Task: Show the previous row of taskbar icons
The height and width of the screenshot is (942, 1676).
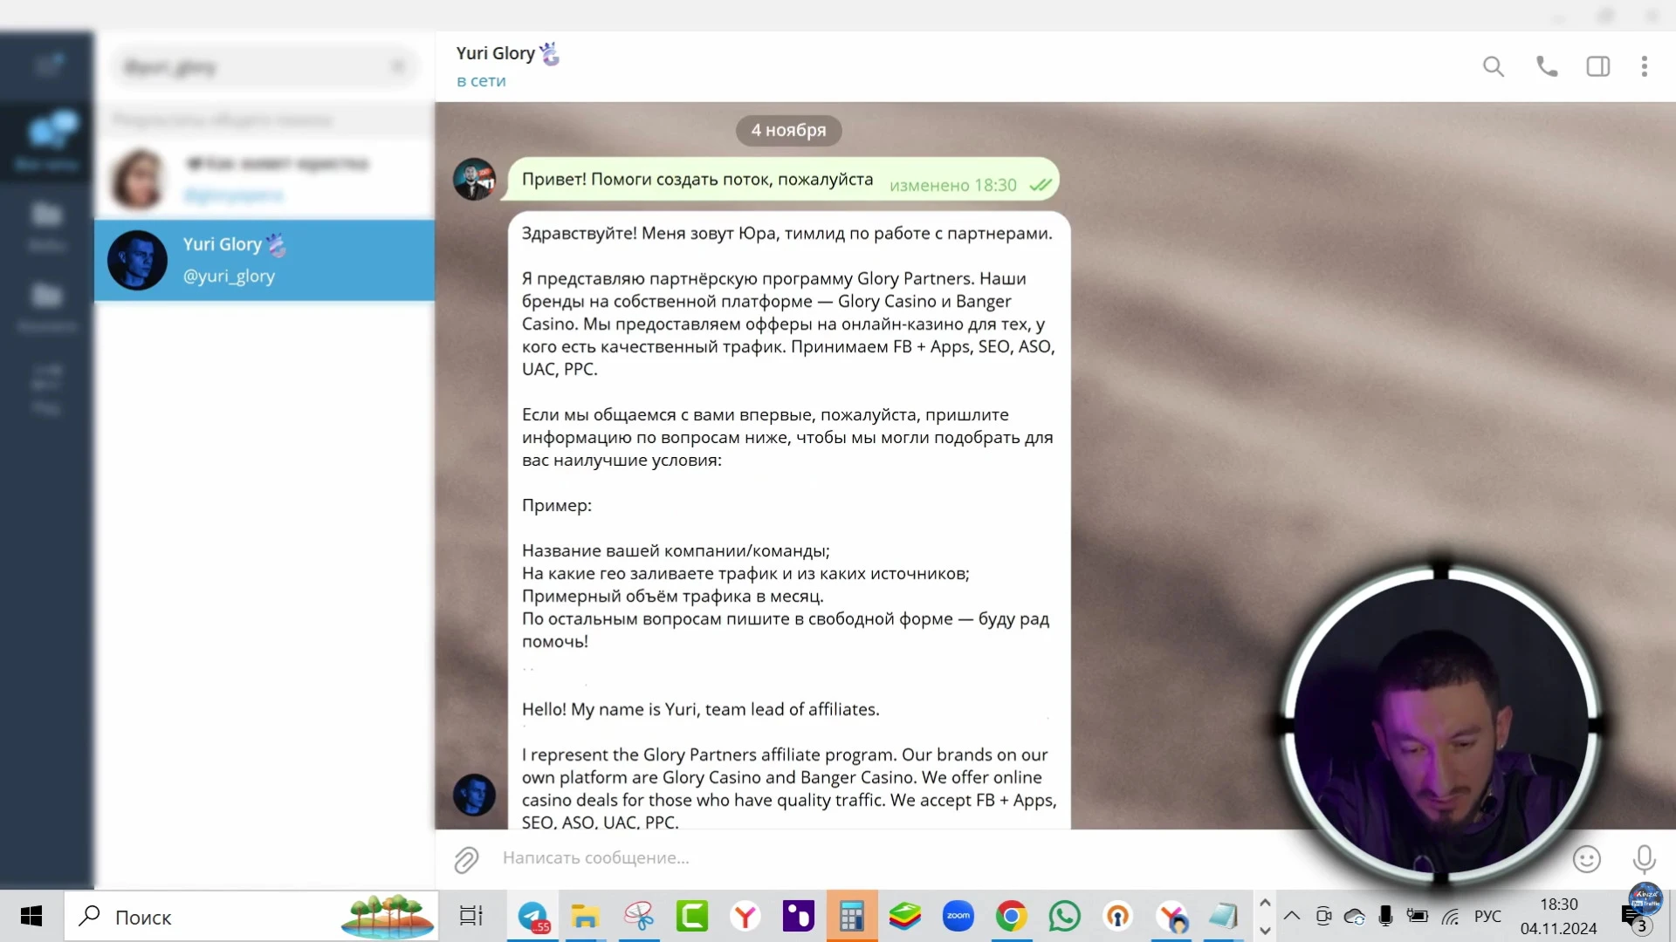Action: coord(1264,903)
